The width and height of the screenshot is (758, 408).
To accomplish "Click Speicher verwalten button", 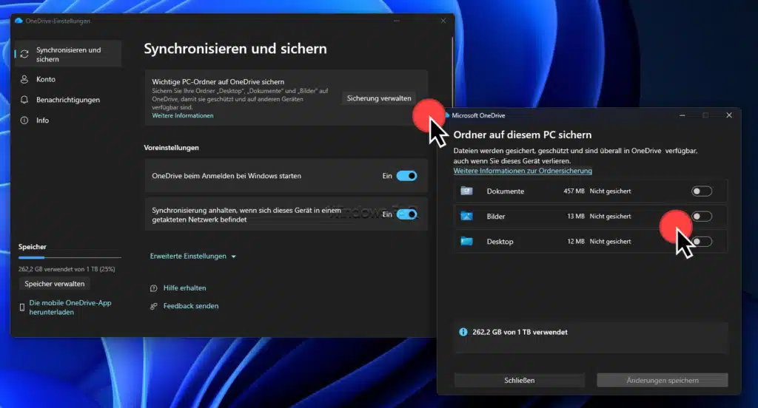I will tap(55, 284).
